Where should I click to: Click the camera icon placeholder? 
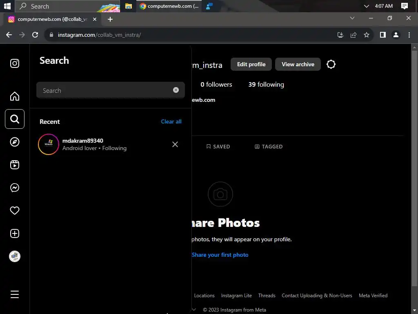220,194
